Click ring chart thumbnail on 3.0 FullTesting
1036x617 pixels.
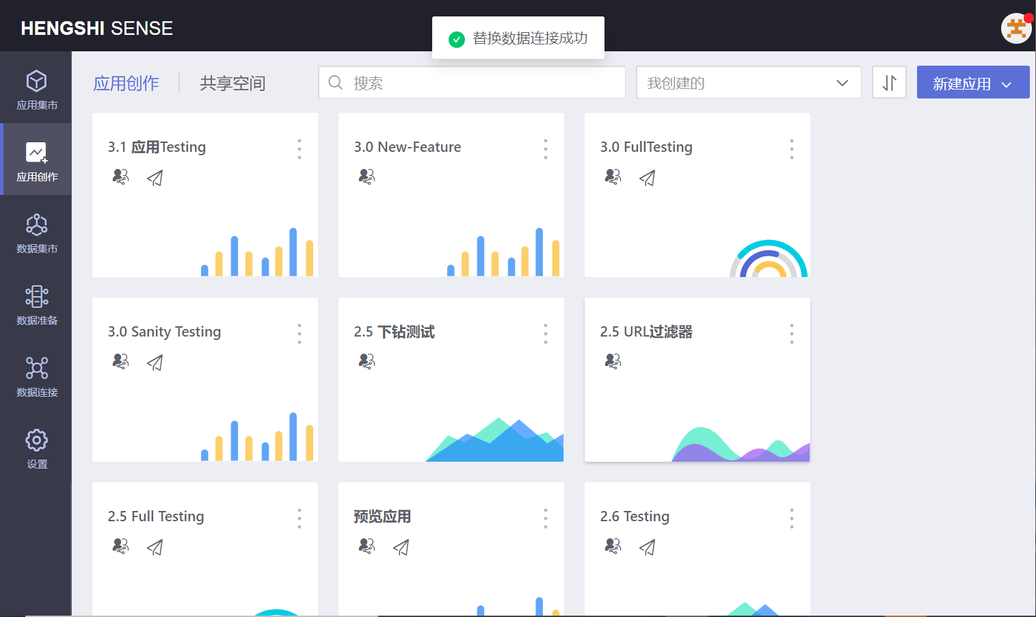tap(769, 259)
